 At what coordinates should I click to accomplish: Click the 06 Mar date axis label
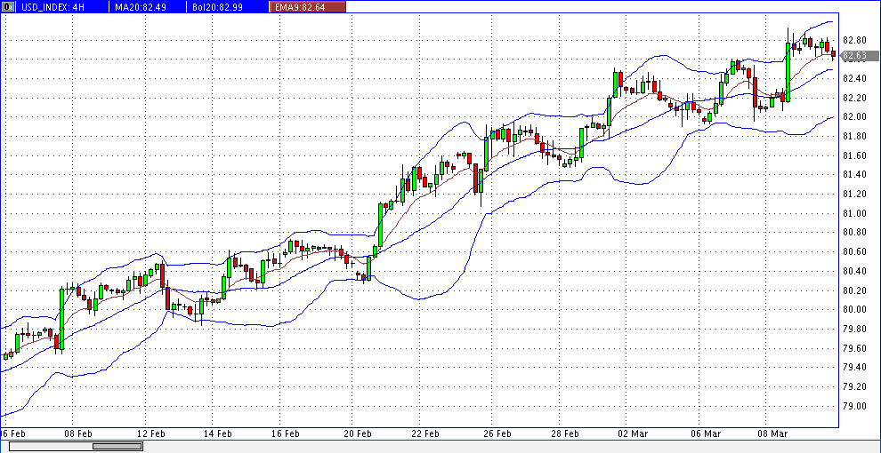click(705, 433)
